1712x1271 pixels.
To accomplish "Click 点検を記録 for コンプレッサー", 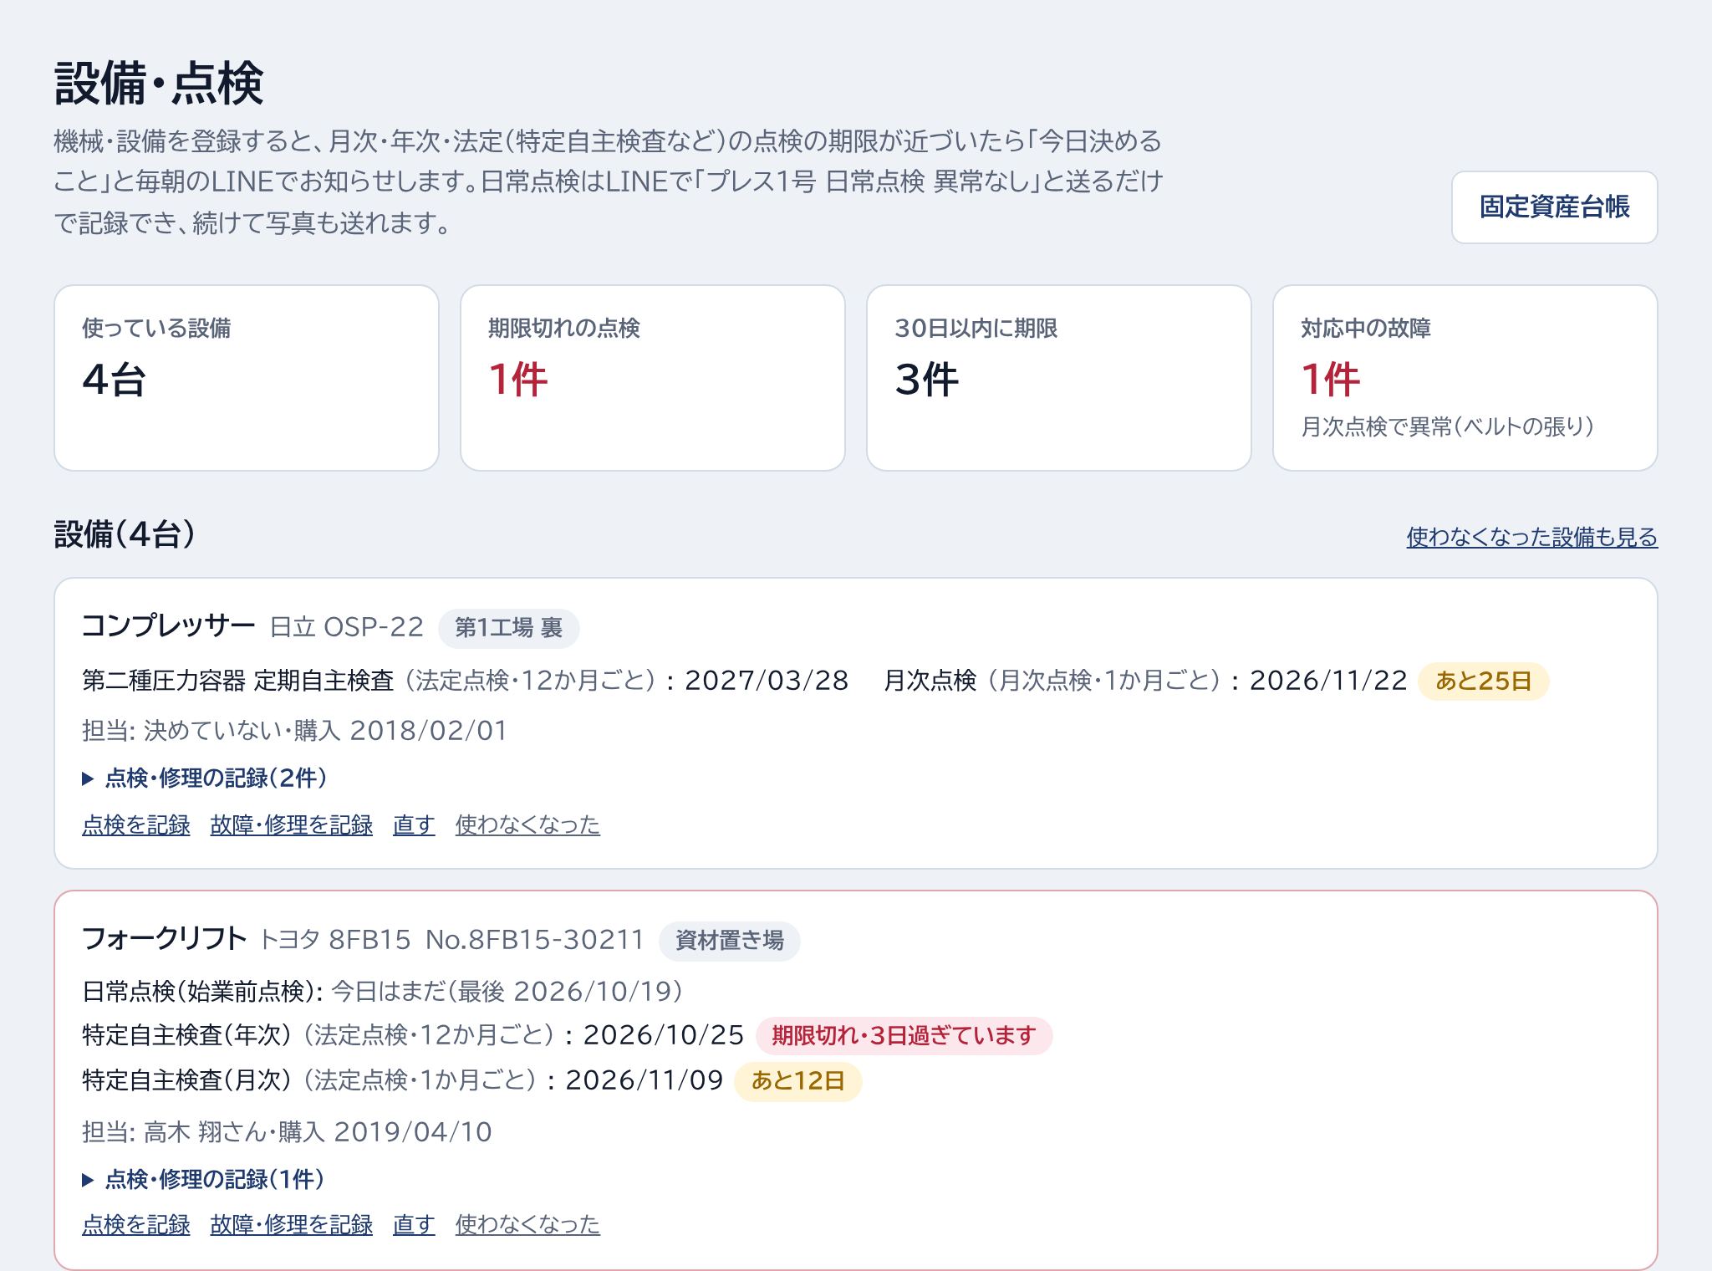I will [136, 825].
